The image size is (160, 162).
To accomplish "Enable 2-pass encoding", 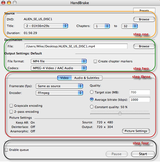I will tap(11, 112).
